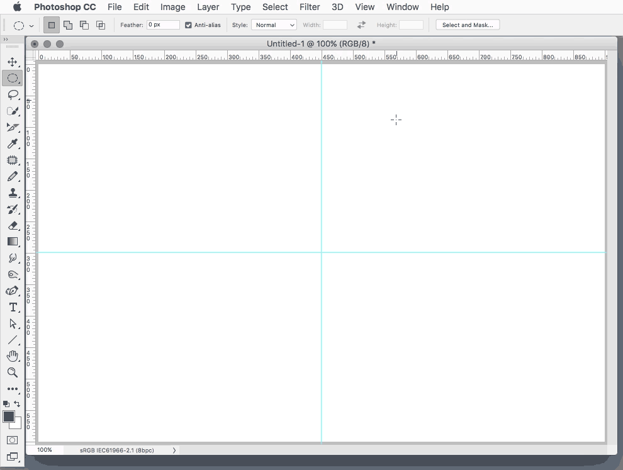Expand the status bar info arrow
The image size is (623, 470).
click(x=174, y=450)
